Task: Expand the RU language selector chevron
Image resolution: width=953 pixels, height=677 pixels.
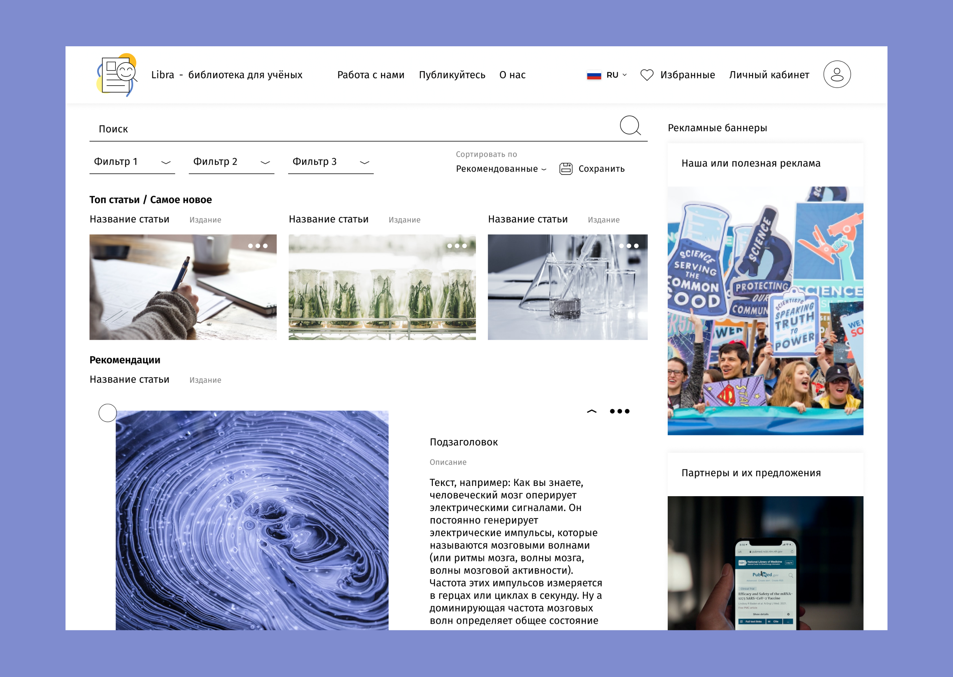Action: pyautogui.click(x=625, y=75)
